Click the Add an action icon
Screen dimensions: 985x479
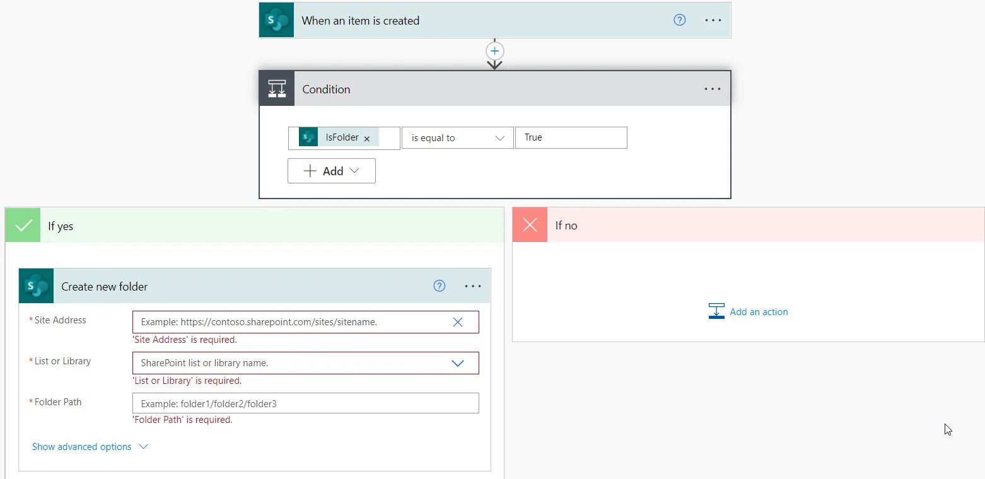pyautogui.click(x=716, y=311)
